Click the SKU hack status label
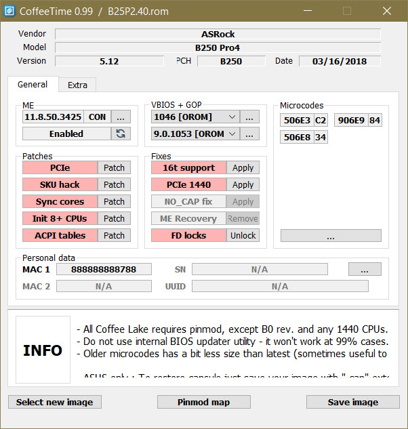 pyautogui.click(x=60, y=184)
